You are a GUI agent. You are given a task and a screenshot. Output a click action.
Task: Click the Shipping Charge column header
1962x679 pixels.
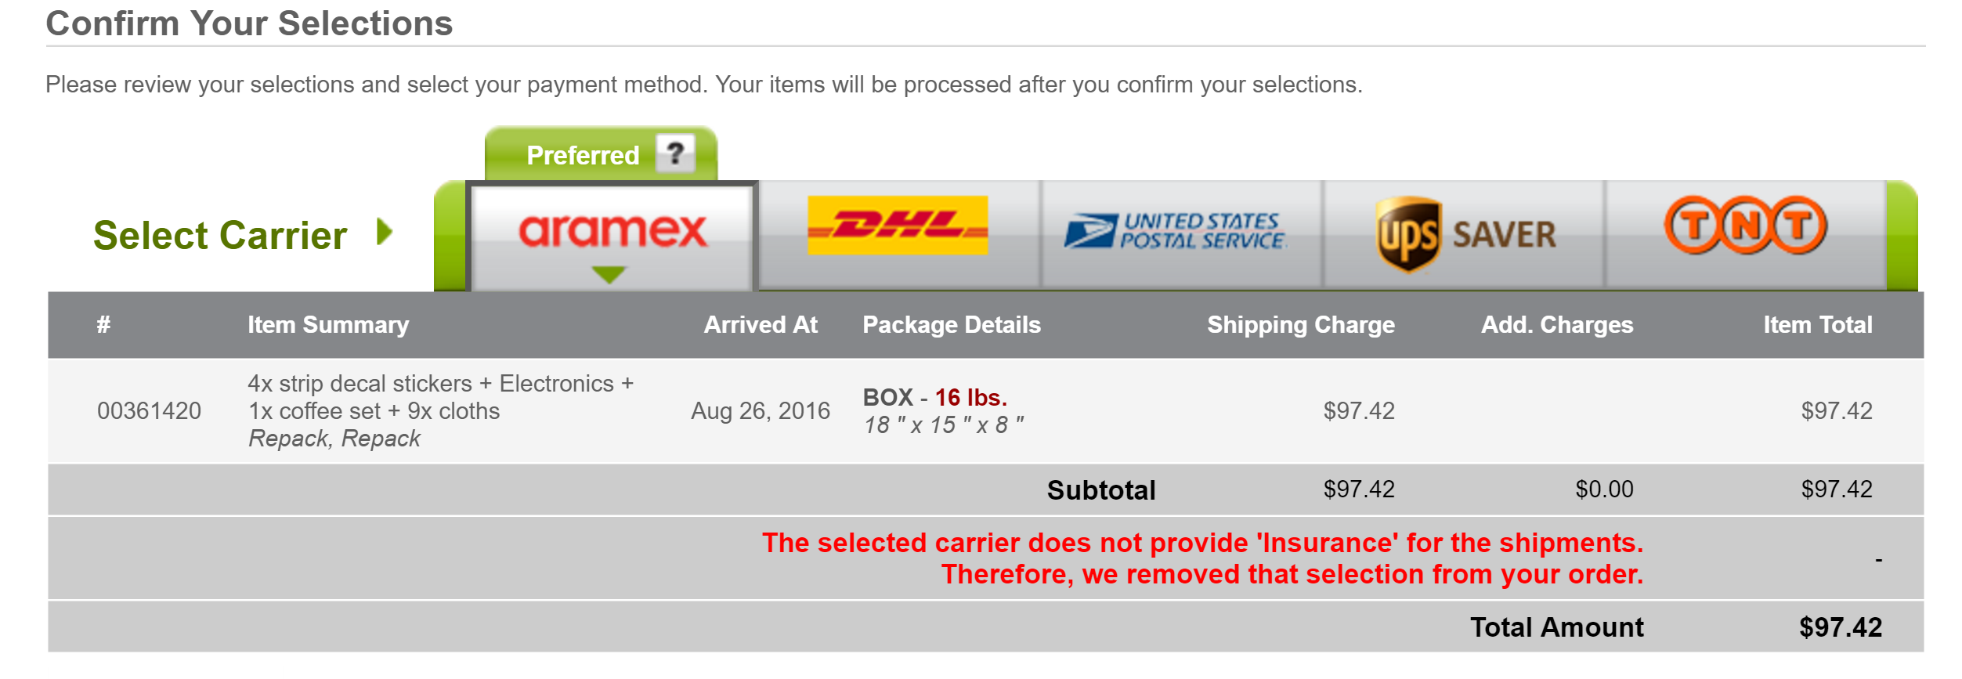(1300, 325)
